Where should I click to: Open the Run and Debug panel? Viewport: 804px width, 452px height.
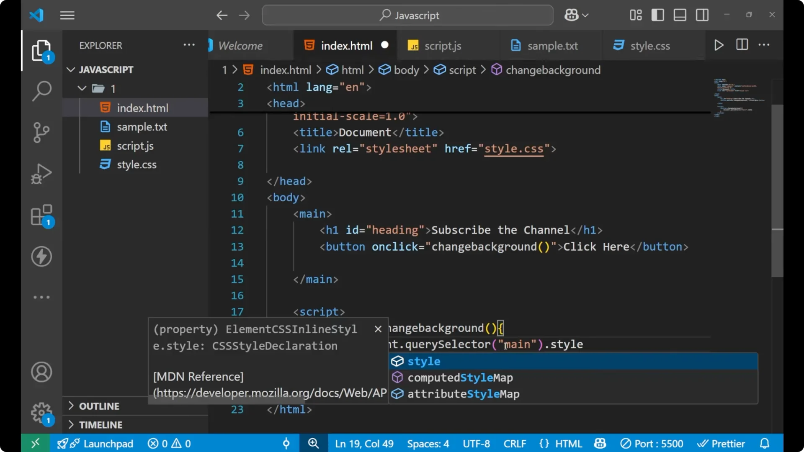[x=41, y=173]
